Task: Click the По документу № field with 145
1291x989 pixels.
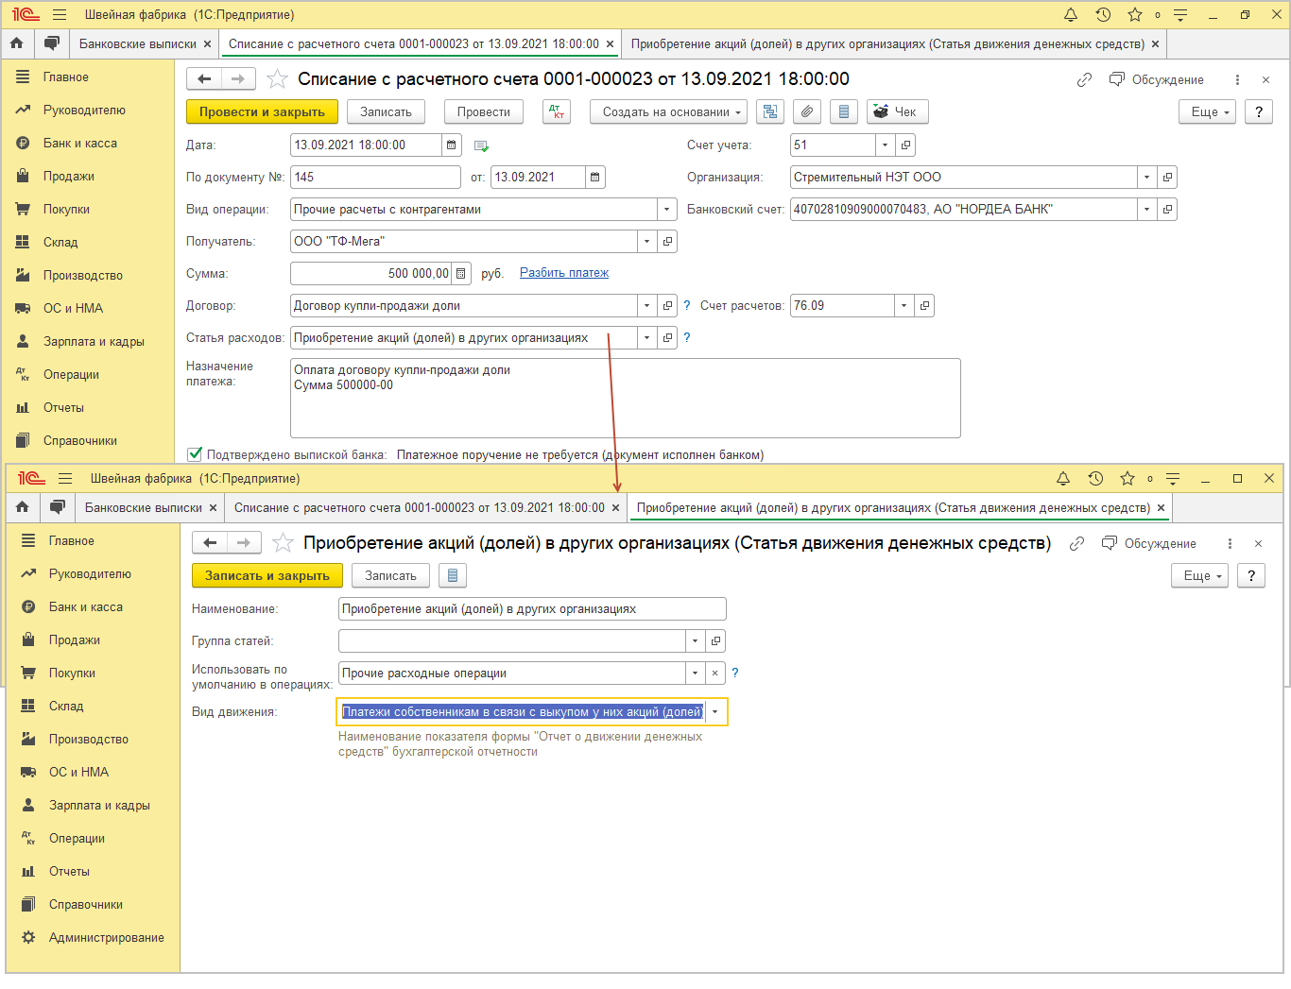Action: 376,178
